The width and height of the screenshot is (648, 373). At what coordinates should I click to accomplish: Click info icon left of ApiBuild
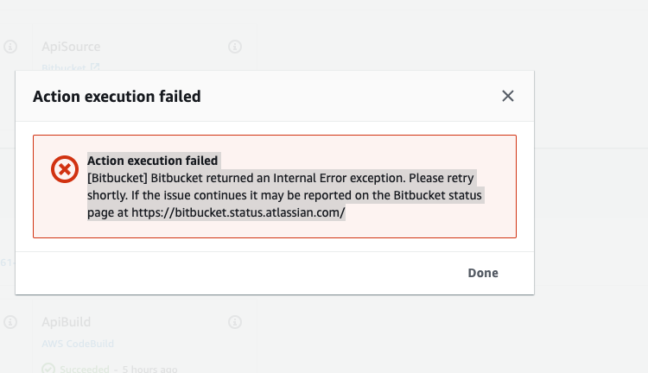click(10, 322)
